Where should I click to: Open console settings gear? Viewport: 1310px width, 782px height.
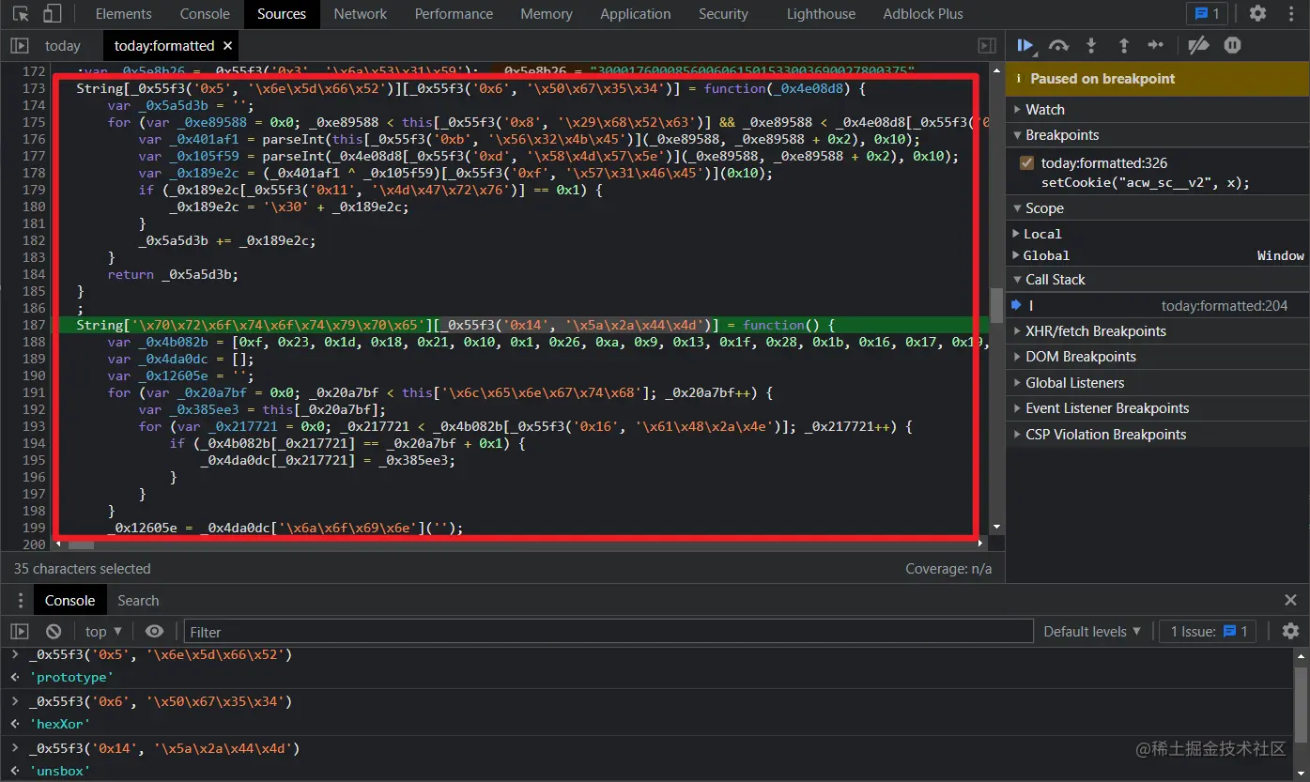click(x=1291, y=632)
